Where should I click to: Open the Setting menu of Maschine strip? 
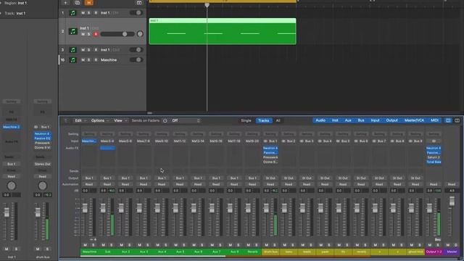[89, 134]
